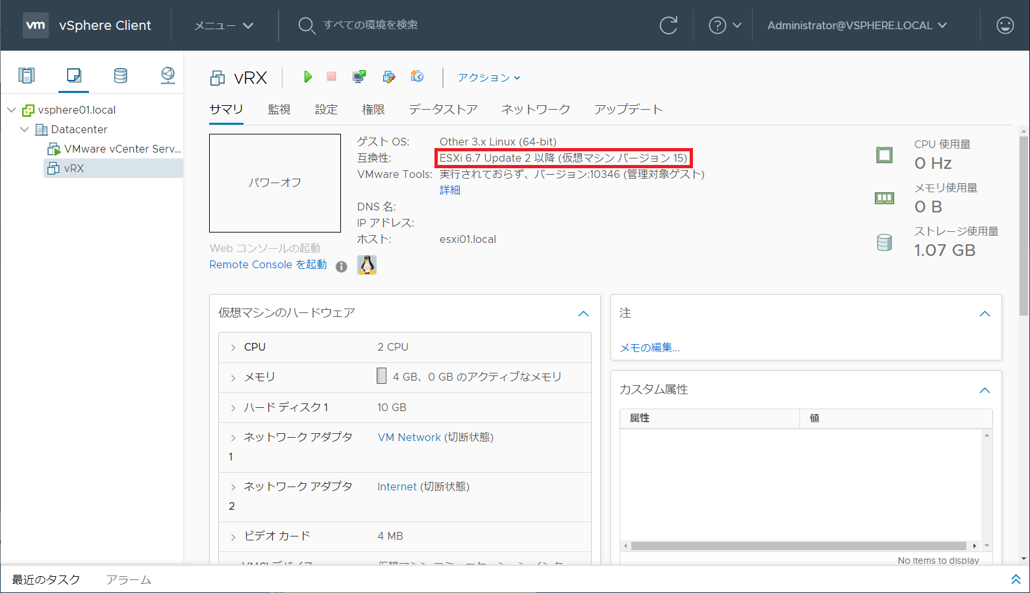Expand the ネットワーク アダプタ 1 row
This screenshot has width=1030, height=593.
point(233,438)
